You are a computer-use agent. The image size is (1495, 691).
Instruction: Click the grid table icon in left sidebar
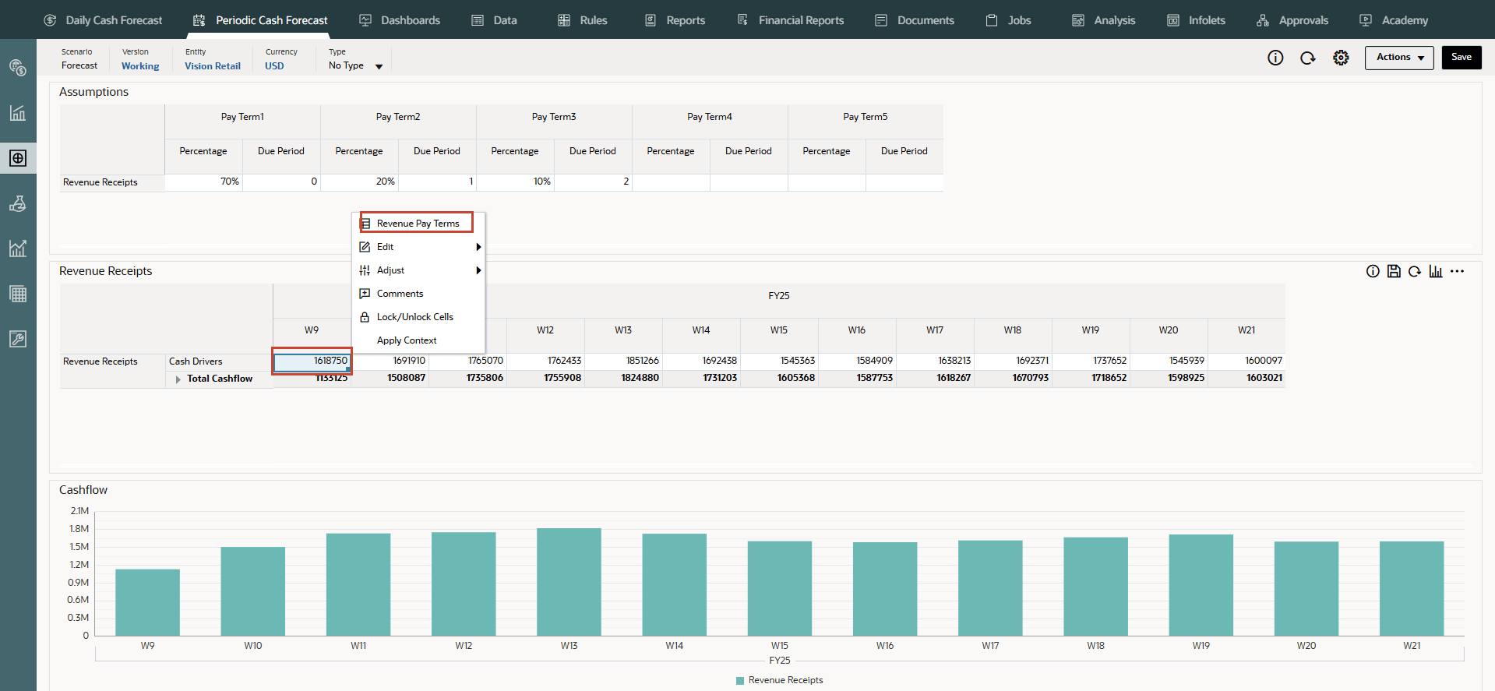(18, 294)
